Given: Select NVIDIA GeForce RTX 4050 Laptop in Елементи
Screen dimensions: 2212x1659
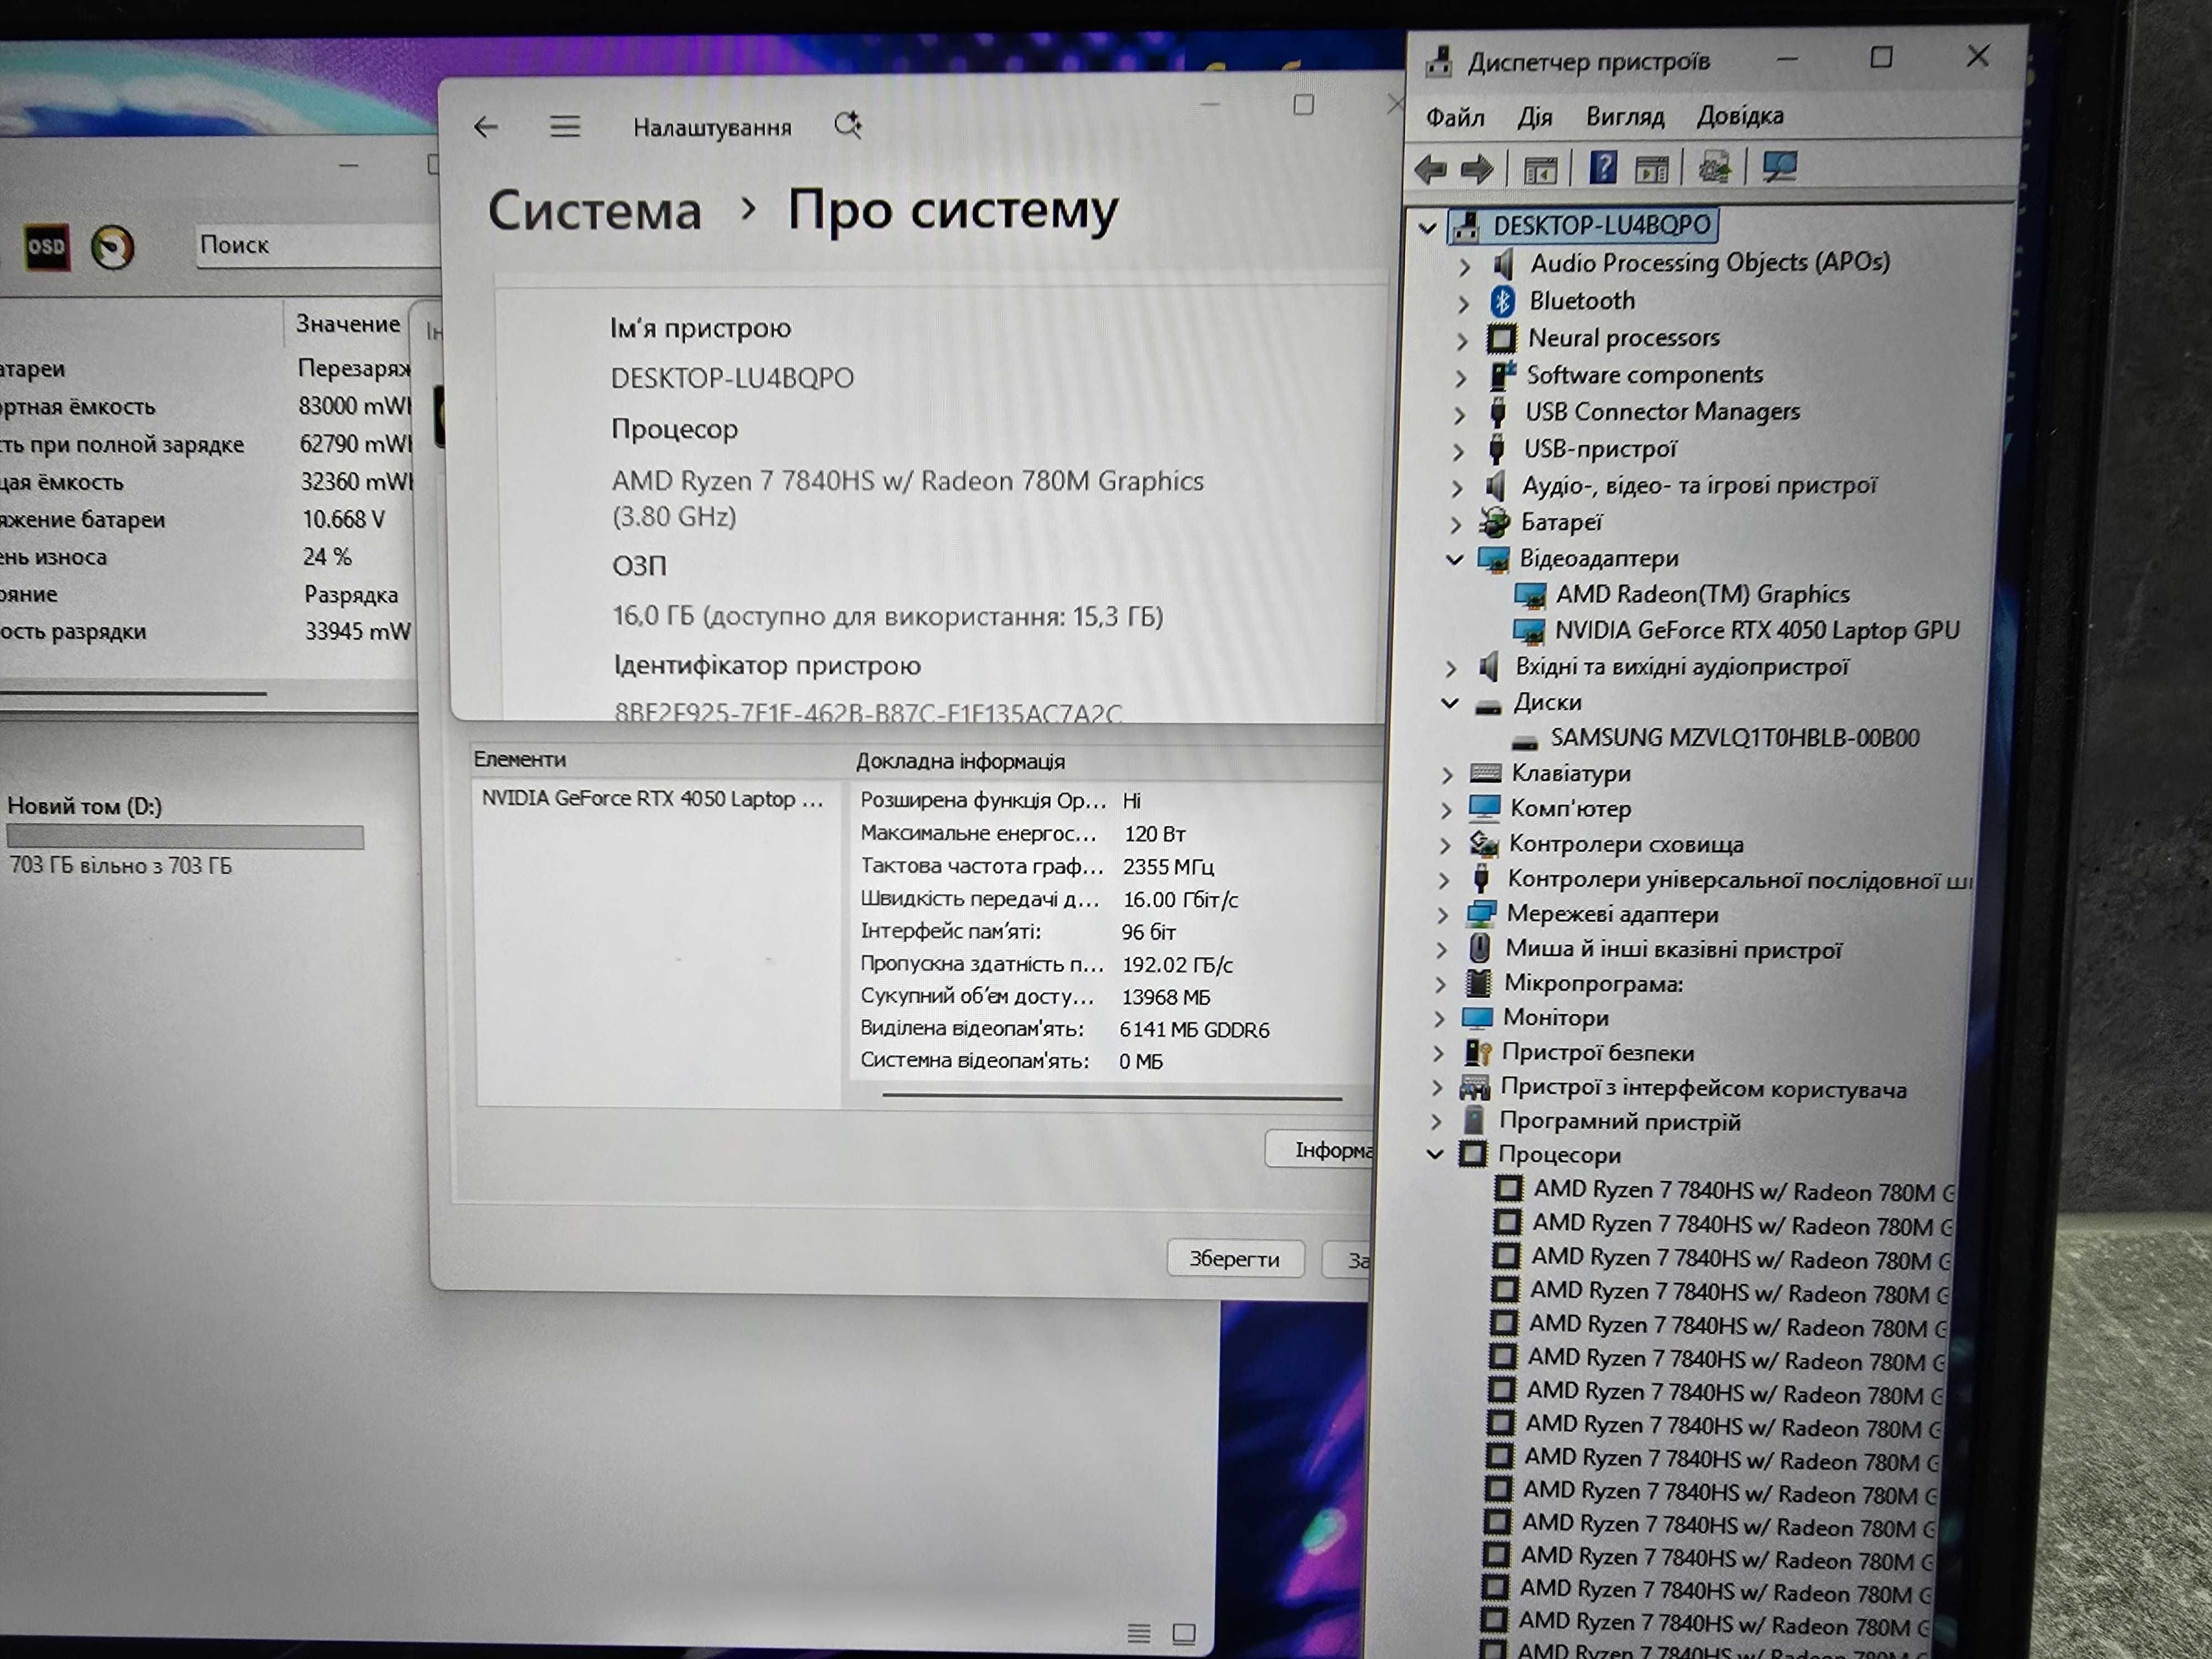Looking at the screenshot, I should (x=652, y=799).
